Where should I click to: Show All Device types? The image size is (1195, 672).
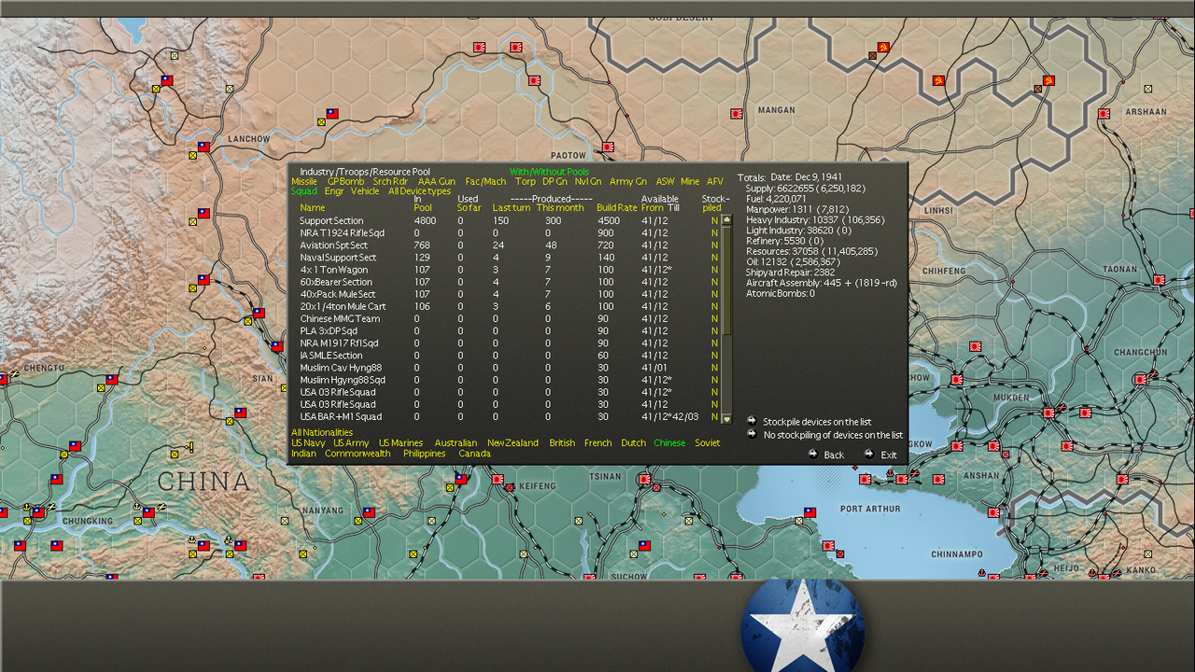point(419,191)
